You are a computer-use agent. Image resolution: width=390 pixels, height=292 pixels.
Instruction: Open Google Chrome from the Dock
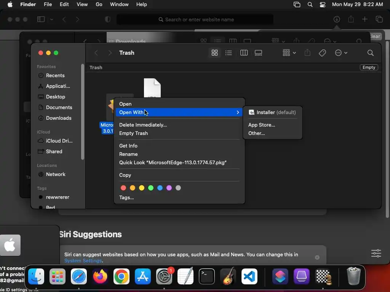click(x=121, y=276)
